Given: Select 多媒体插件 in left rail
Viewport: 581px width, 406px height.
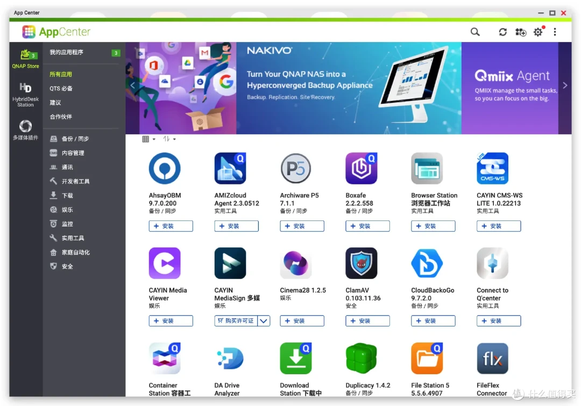Looking at the screenshot, I should click(25, 130).
